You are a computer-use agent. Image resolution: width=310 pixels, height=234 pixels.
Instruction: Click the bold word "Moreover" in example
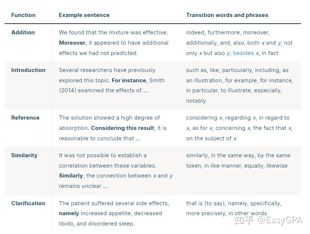pos(72,43)
